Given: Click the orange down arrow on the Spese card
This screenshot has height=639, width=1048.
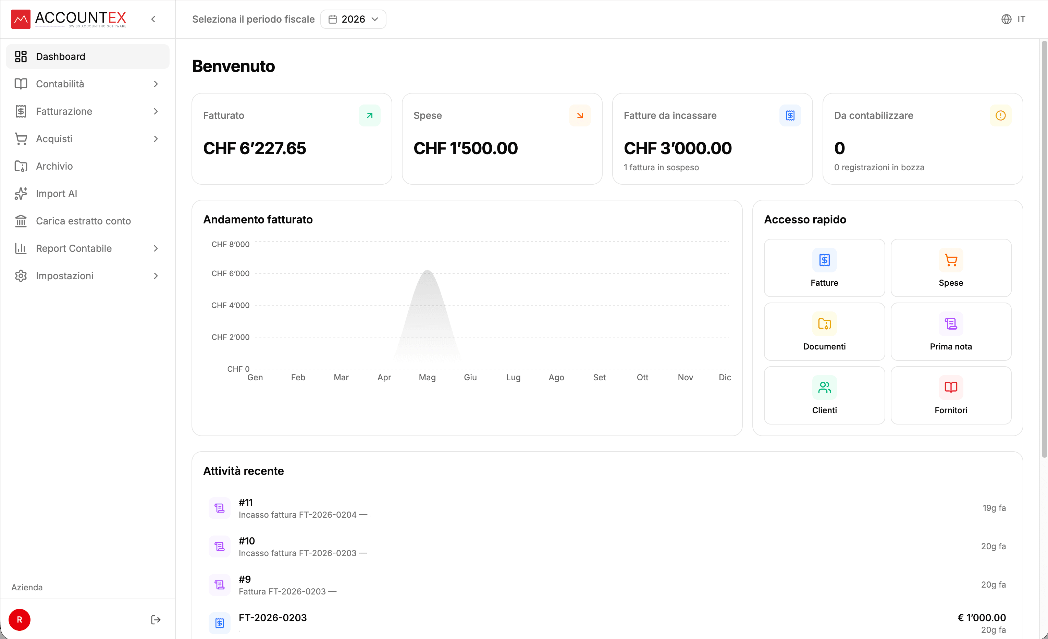Looking at the screenshot, I should [580, 115].
